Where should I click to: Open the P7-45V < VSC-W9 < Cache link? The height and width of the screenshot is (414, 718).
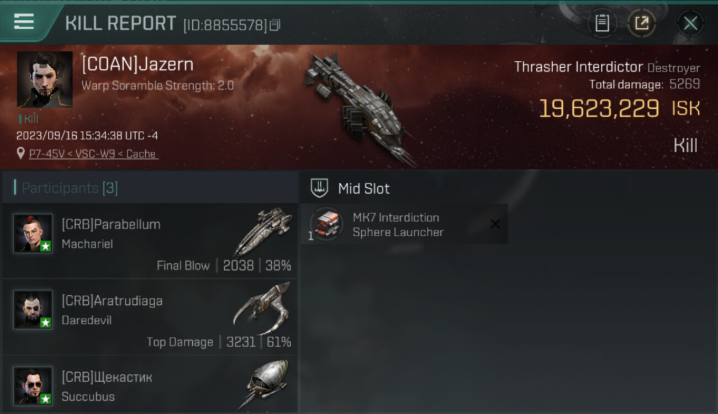(94, 154)
